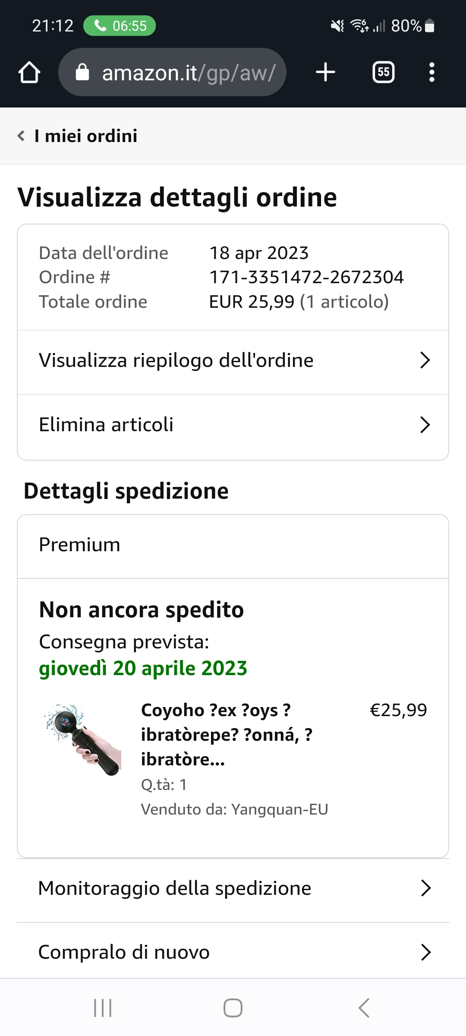Open Monitoraggio della spedizione arrow
Viewport: 466px width, 1036px height.
[425, 888]
